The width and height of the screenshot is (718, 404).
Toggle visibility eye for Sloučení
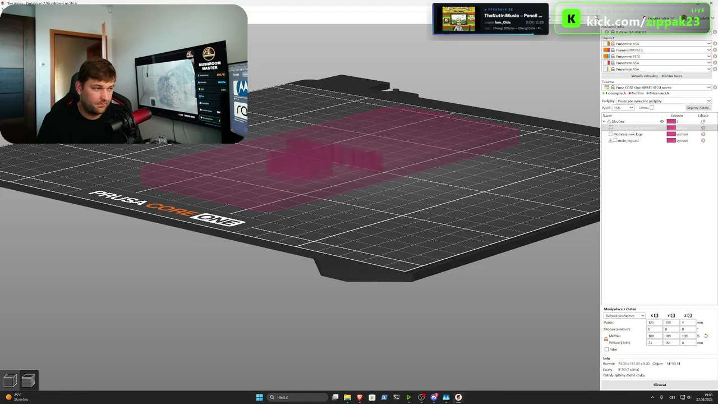coord(662,121)
